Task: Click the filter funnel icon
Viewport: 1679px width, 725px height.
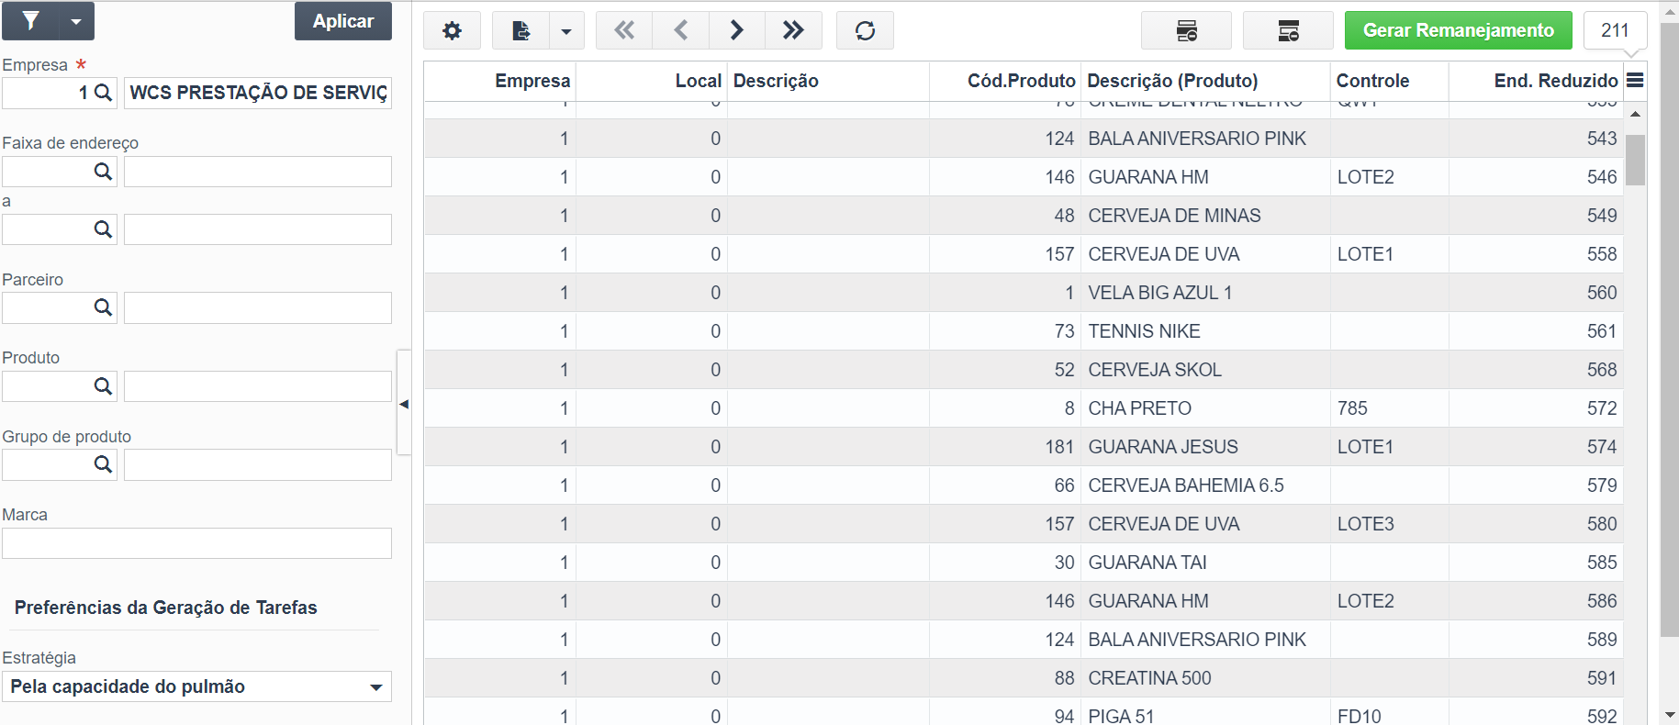Action: (30, 21)
